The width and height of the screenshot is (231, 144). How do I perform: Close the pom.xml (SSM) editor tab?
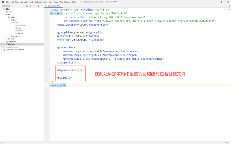61,6
